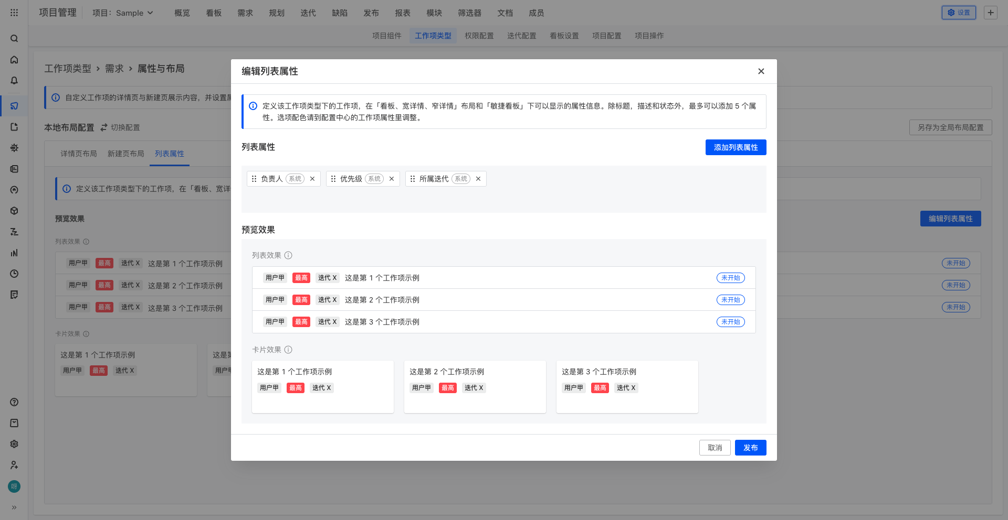Click 取消 button
The image size is (1008, 520).
(715, 448)
